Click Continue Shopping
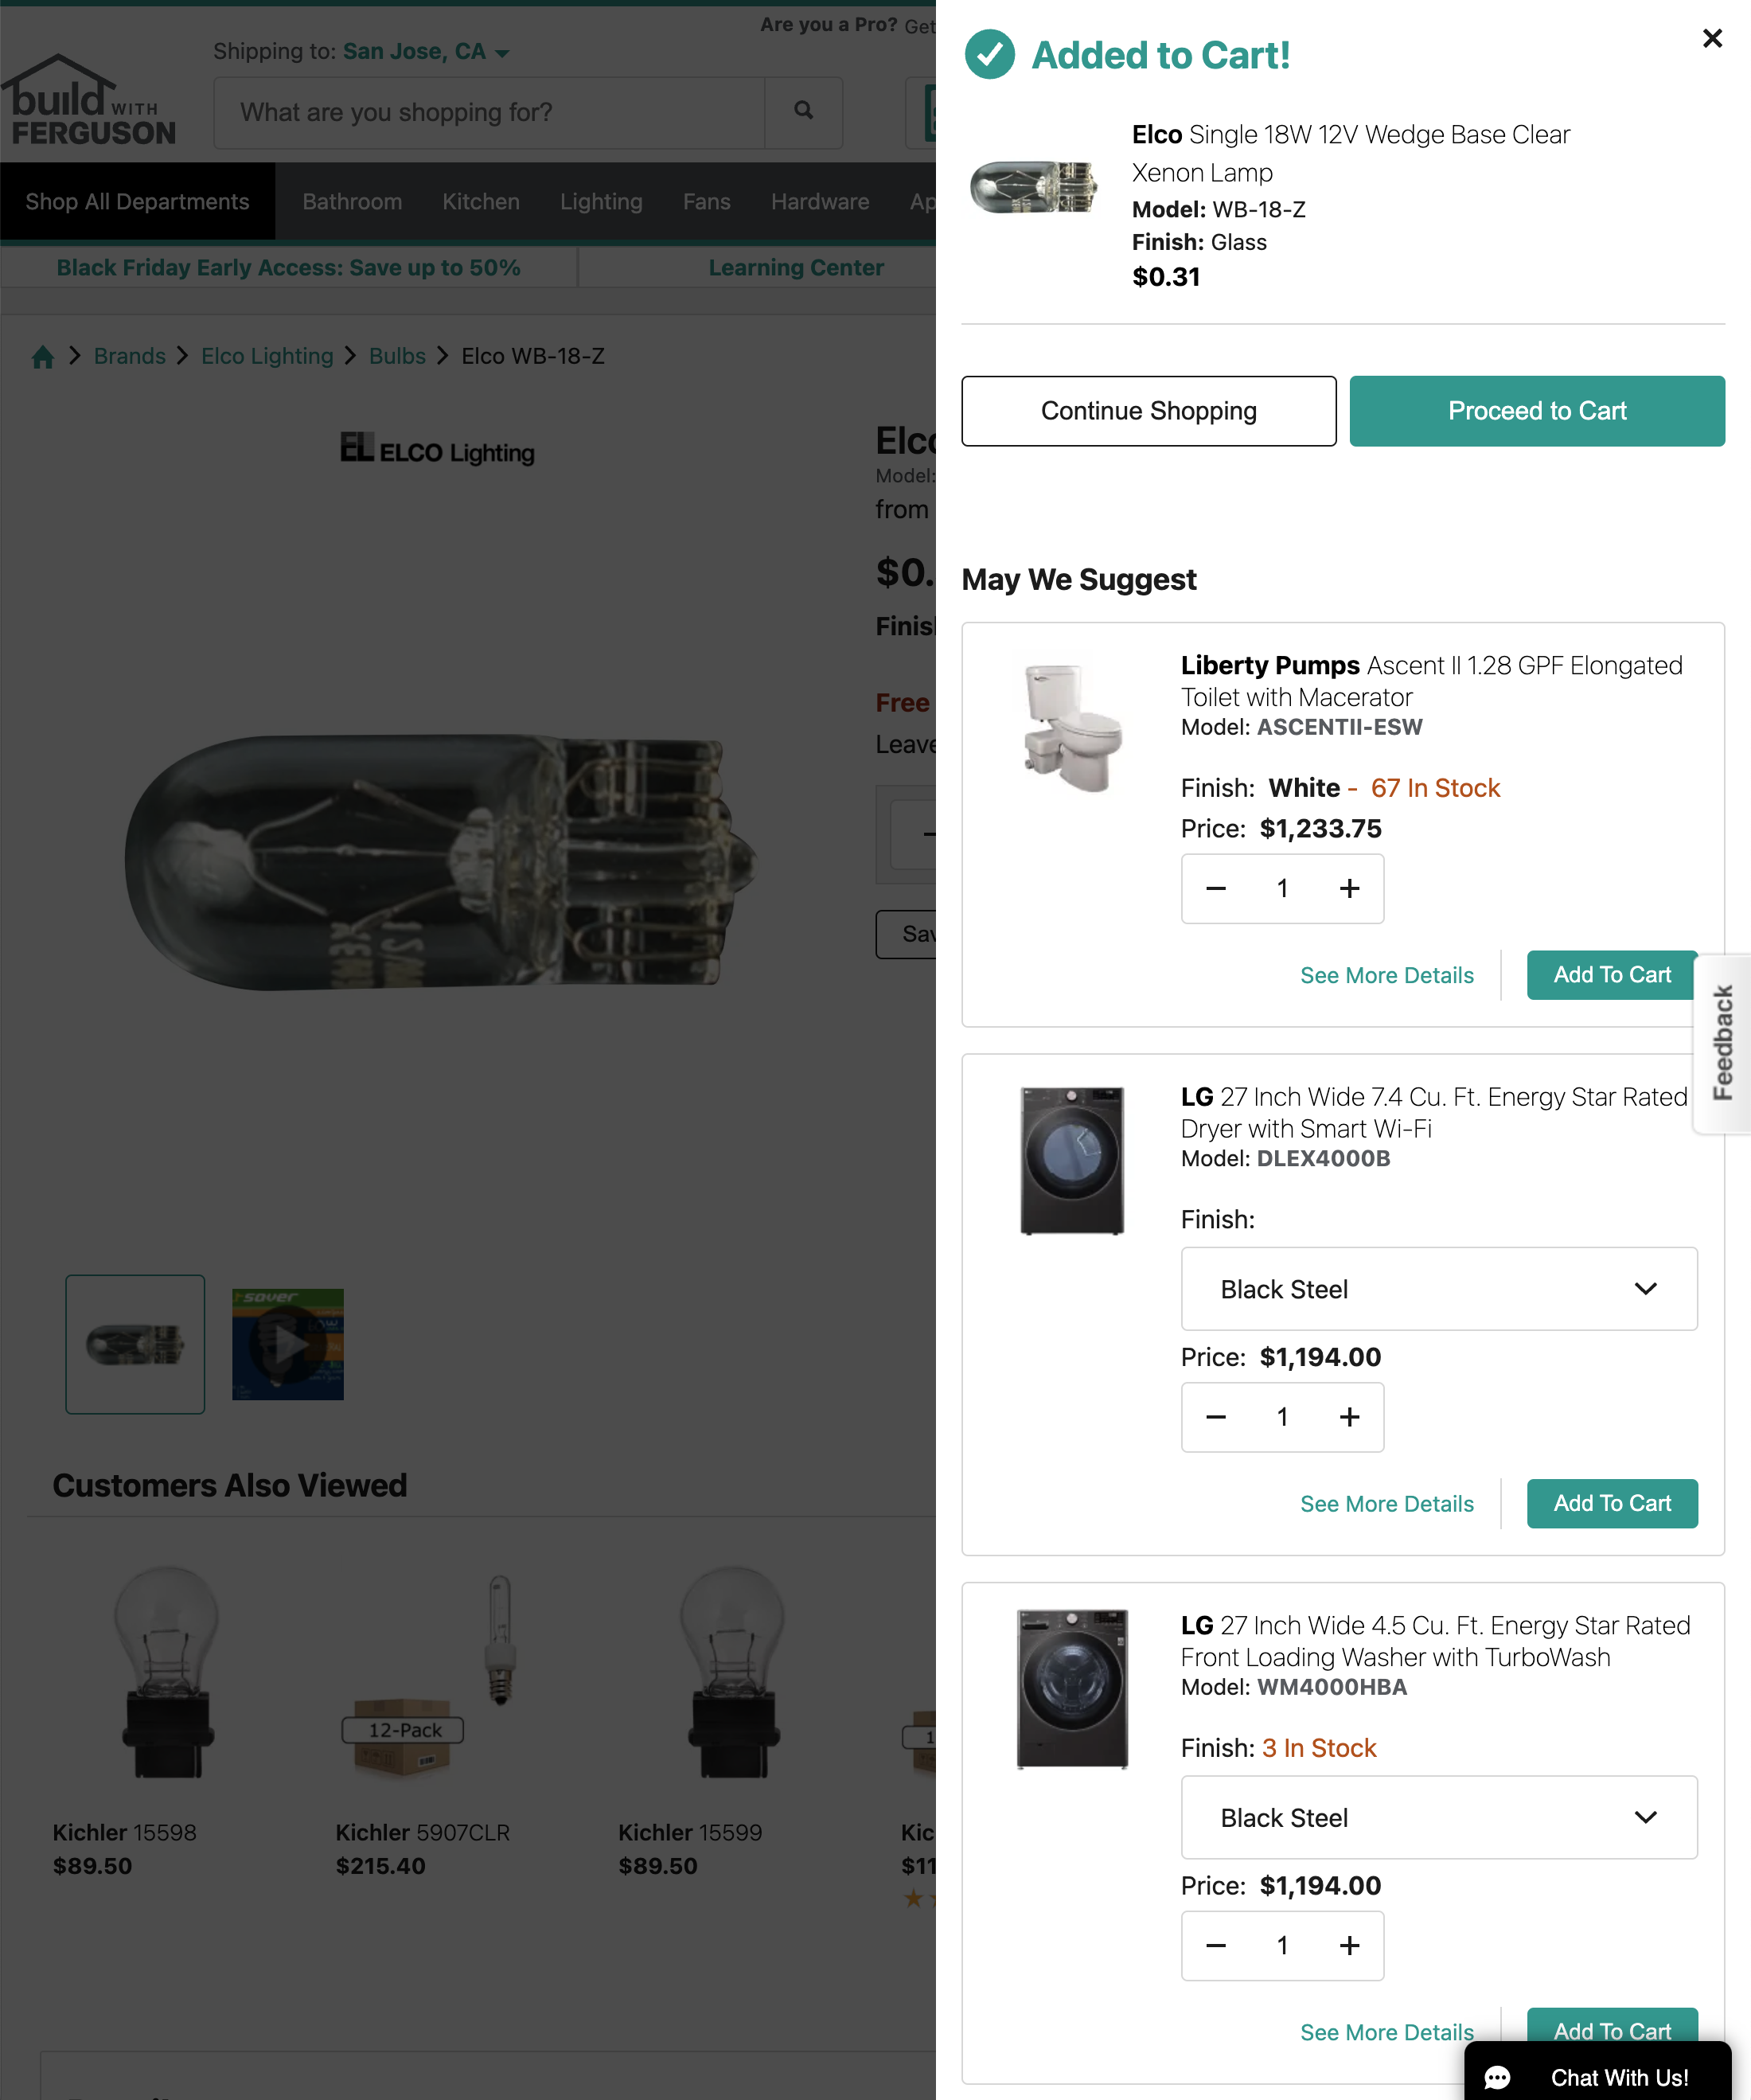The width and height of the screenshot is (1751, 2100). point(1148,410)
